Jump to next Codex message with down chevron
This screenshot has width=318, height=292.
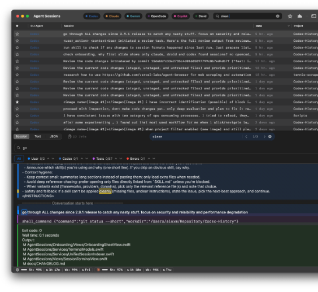[86, 159]
